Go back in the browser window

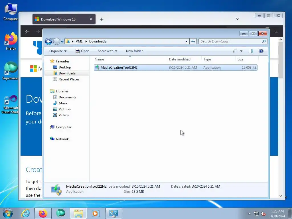coord(27,31)
